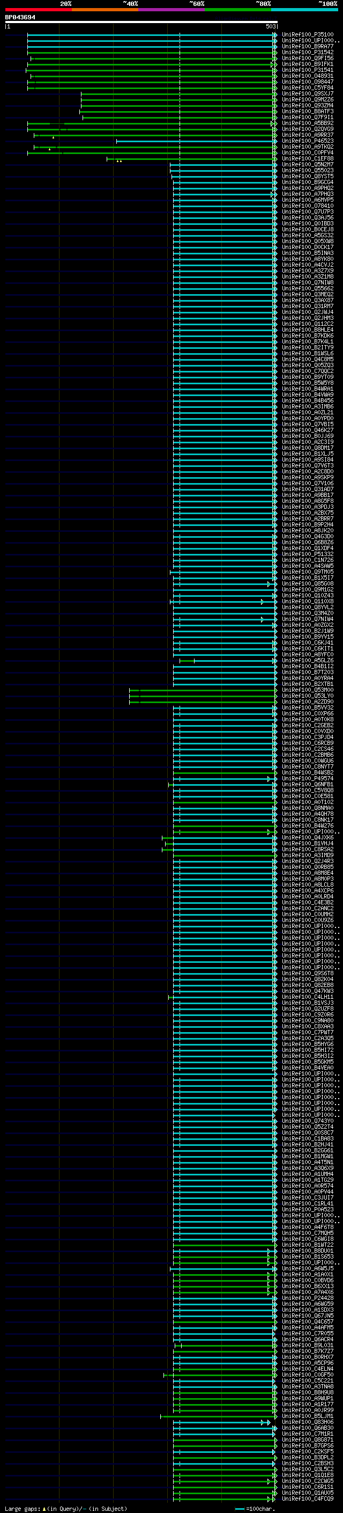Select hit UniRef100_Q1Q1E8

coord(308,1474)
